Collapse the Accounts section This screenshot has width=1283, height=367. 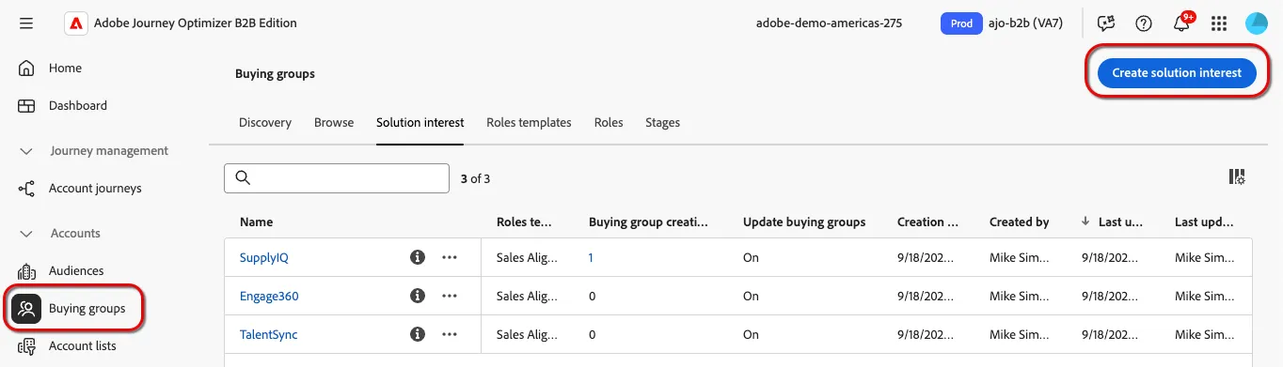click(26, 234)
